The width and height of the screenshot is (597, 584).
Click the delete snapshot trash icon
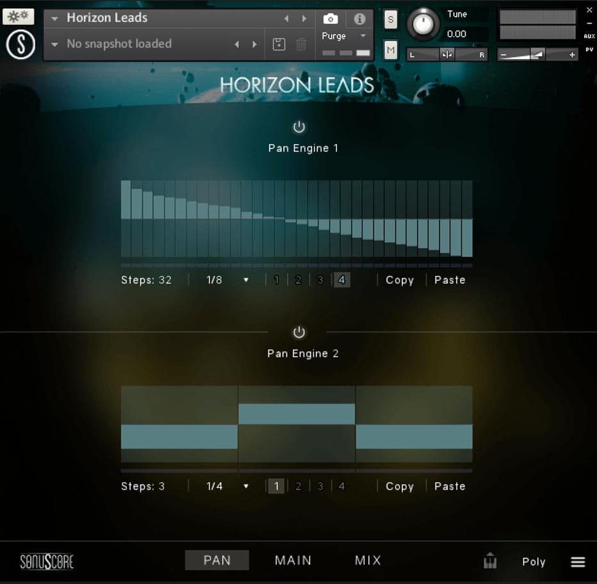tap(301, 44)
